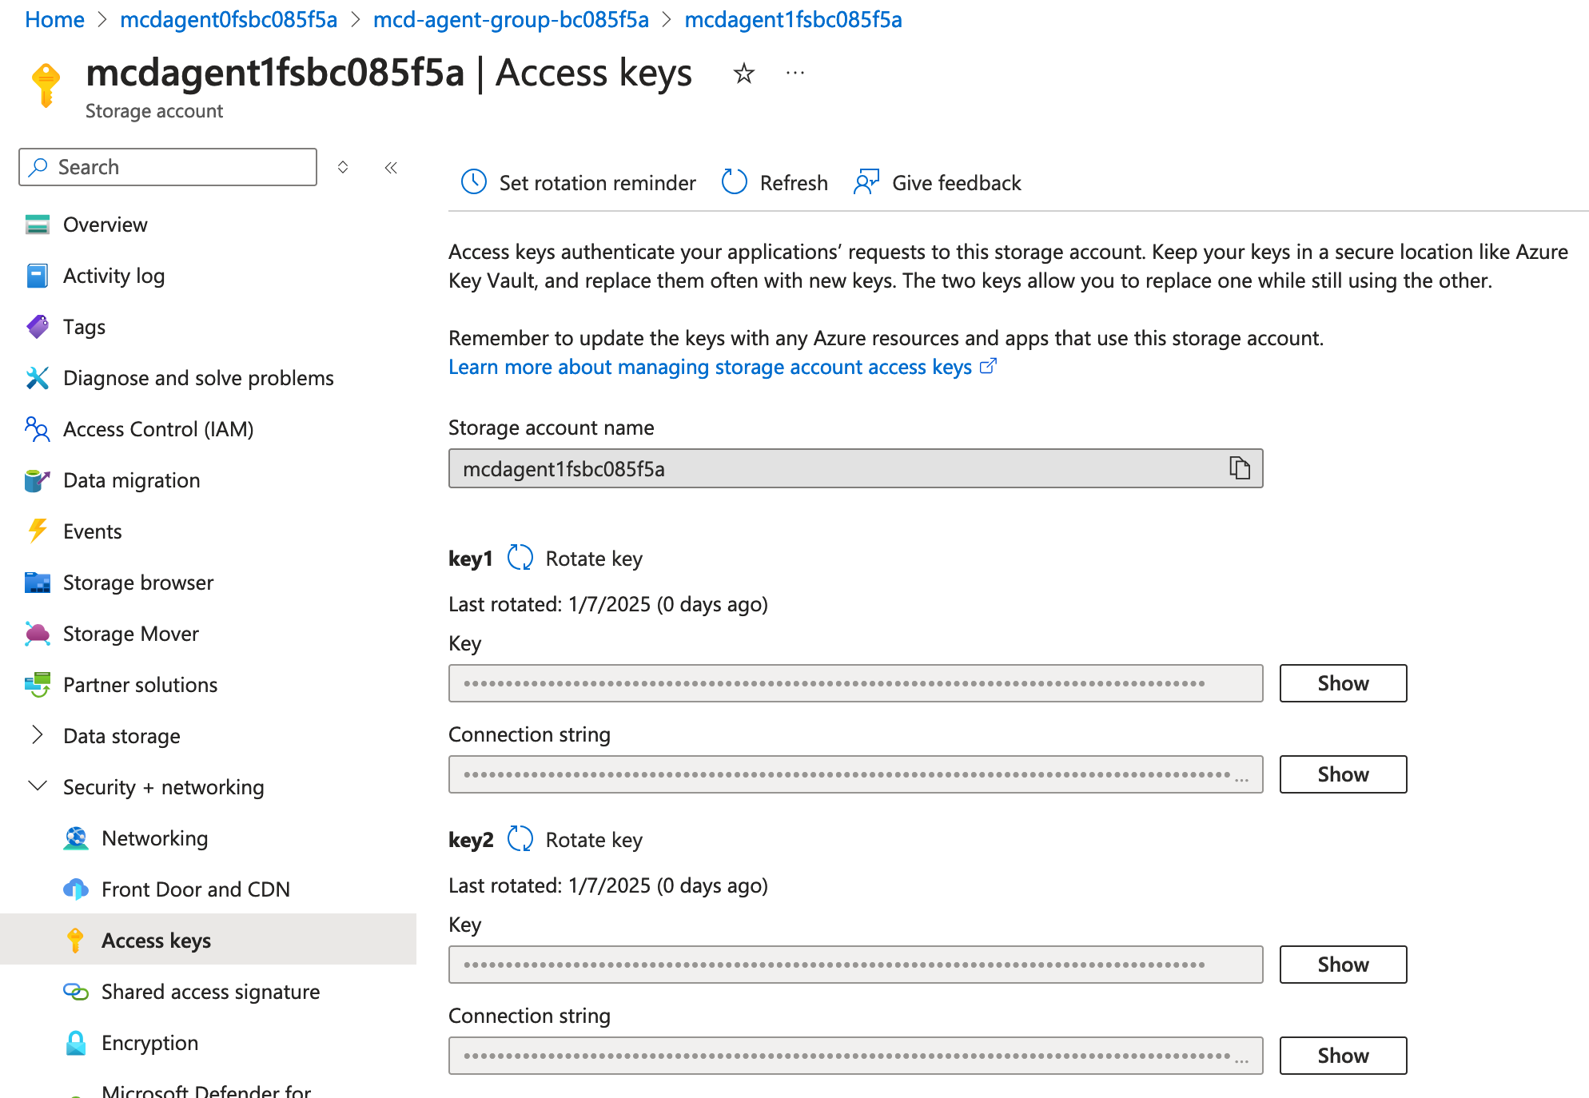Screen dimensions: 1589x1098
Task: Open learn more about managing access keys link
Action: click(x=723, y=367)
